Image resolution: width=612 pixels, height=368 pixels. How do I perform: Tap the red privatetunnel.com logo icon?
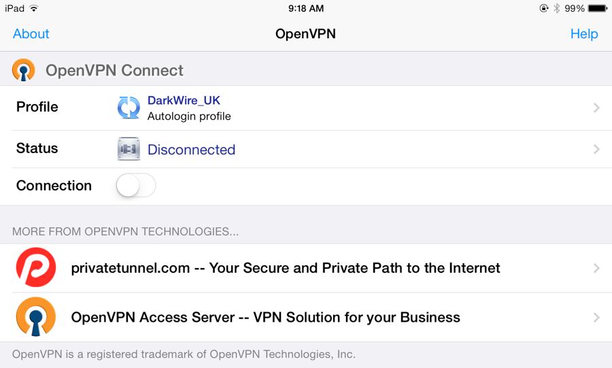click(x=36, y=268)
